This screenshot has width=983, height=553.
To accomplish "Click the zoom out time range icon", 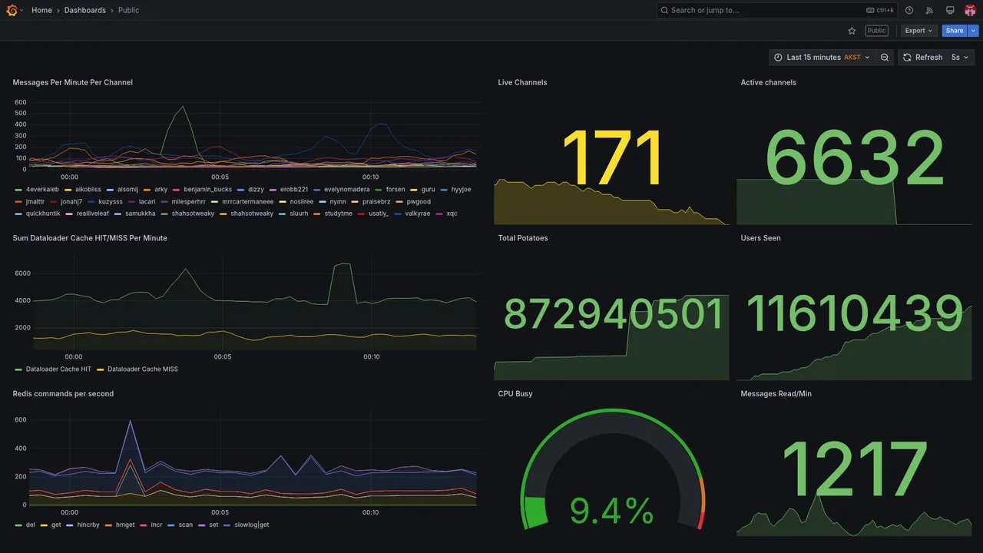I will click(885, 58).
